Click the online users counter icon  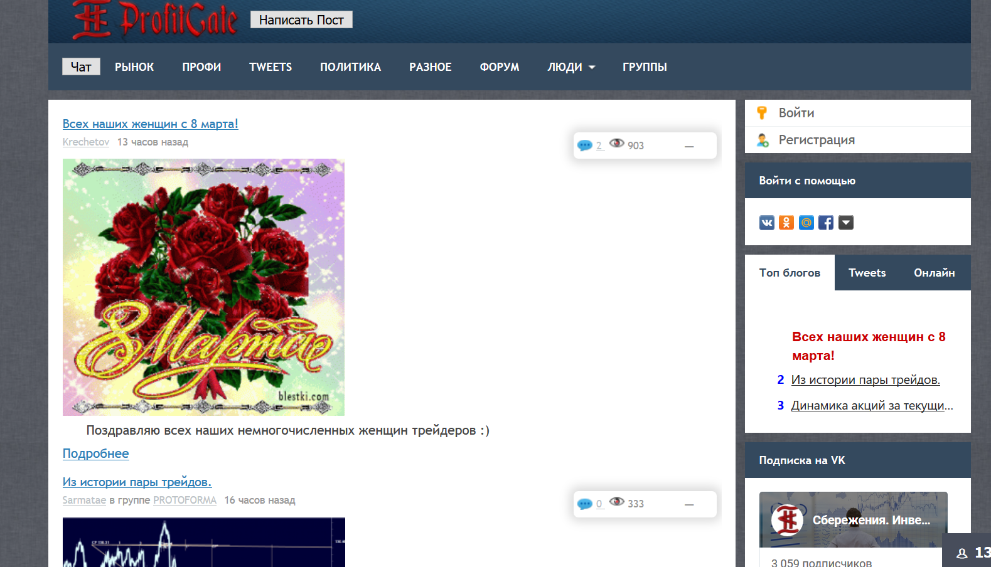(x=962, y=553)
